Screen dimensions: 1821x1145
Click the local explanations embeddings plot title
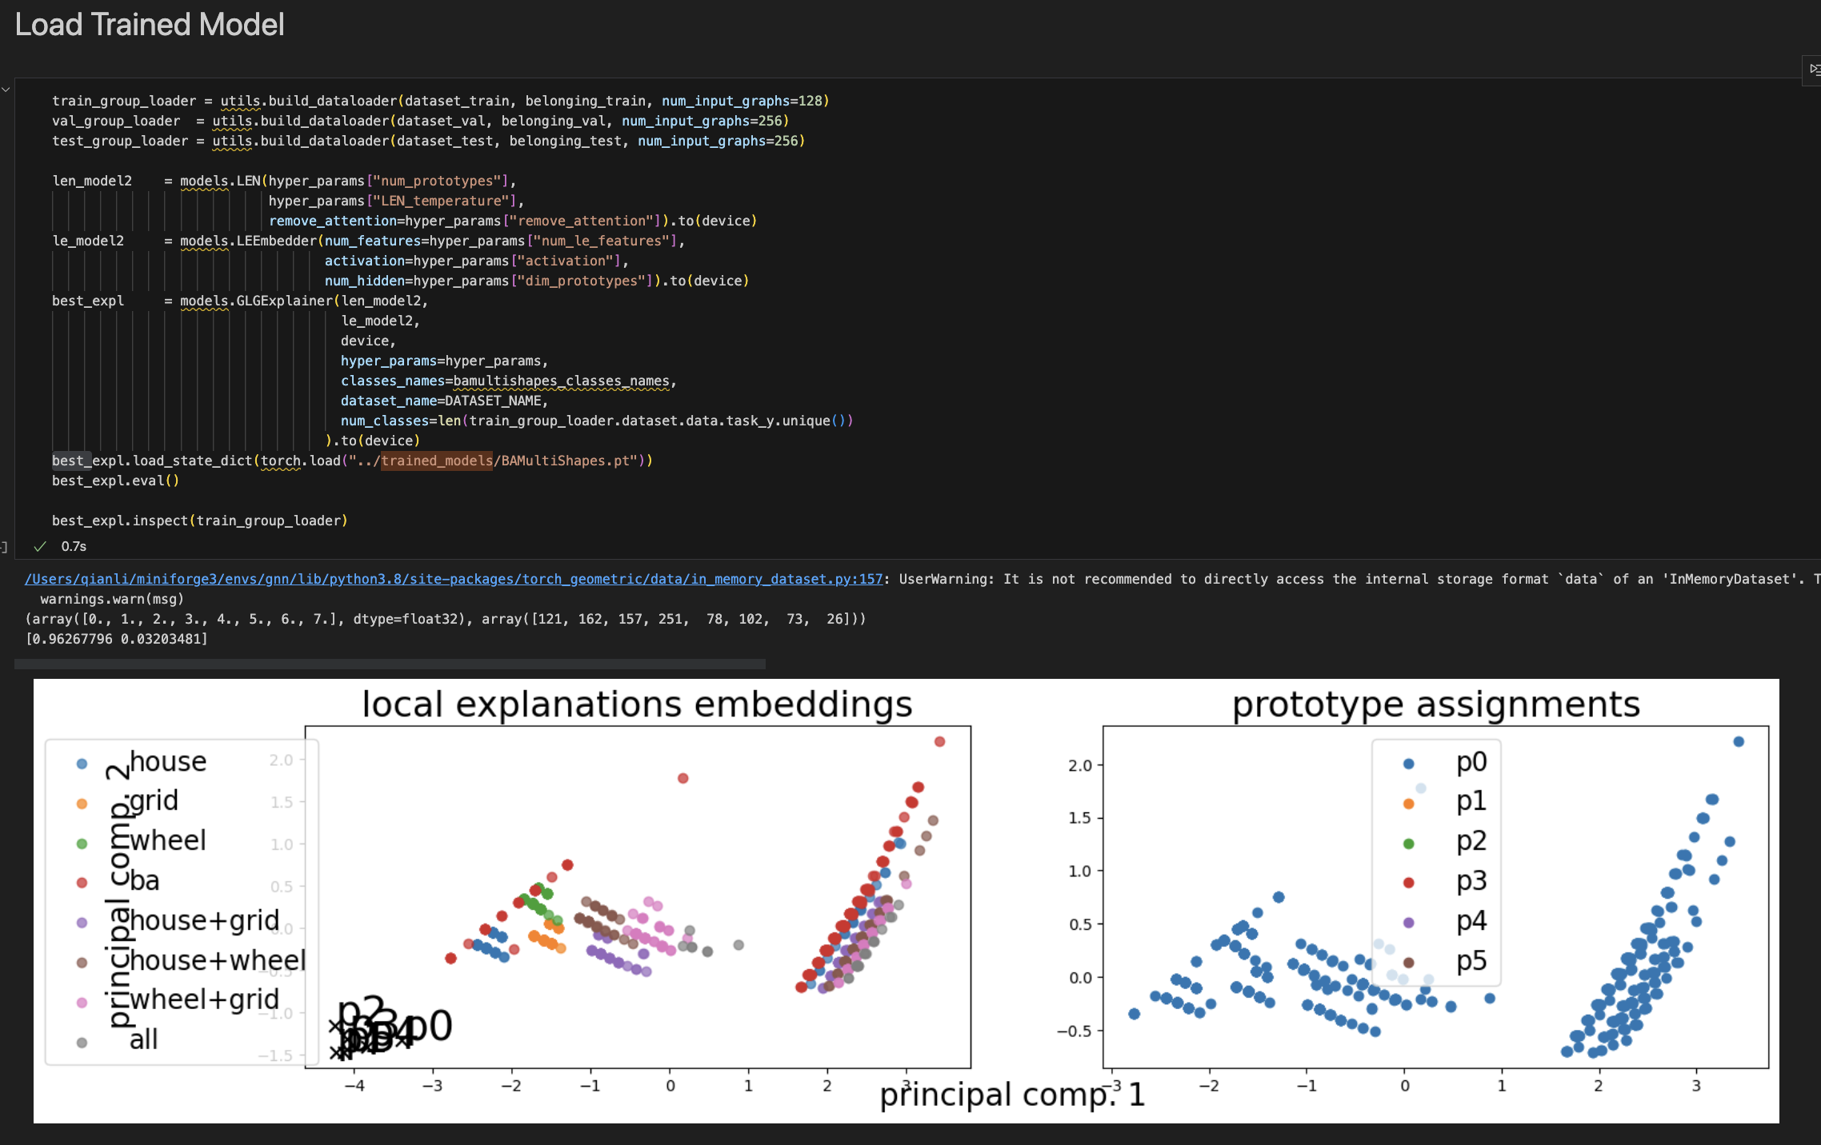(x=637, y=704)
